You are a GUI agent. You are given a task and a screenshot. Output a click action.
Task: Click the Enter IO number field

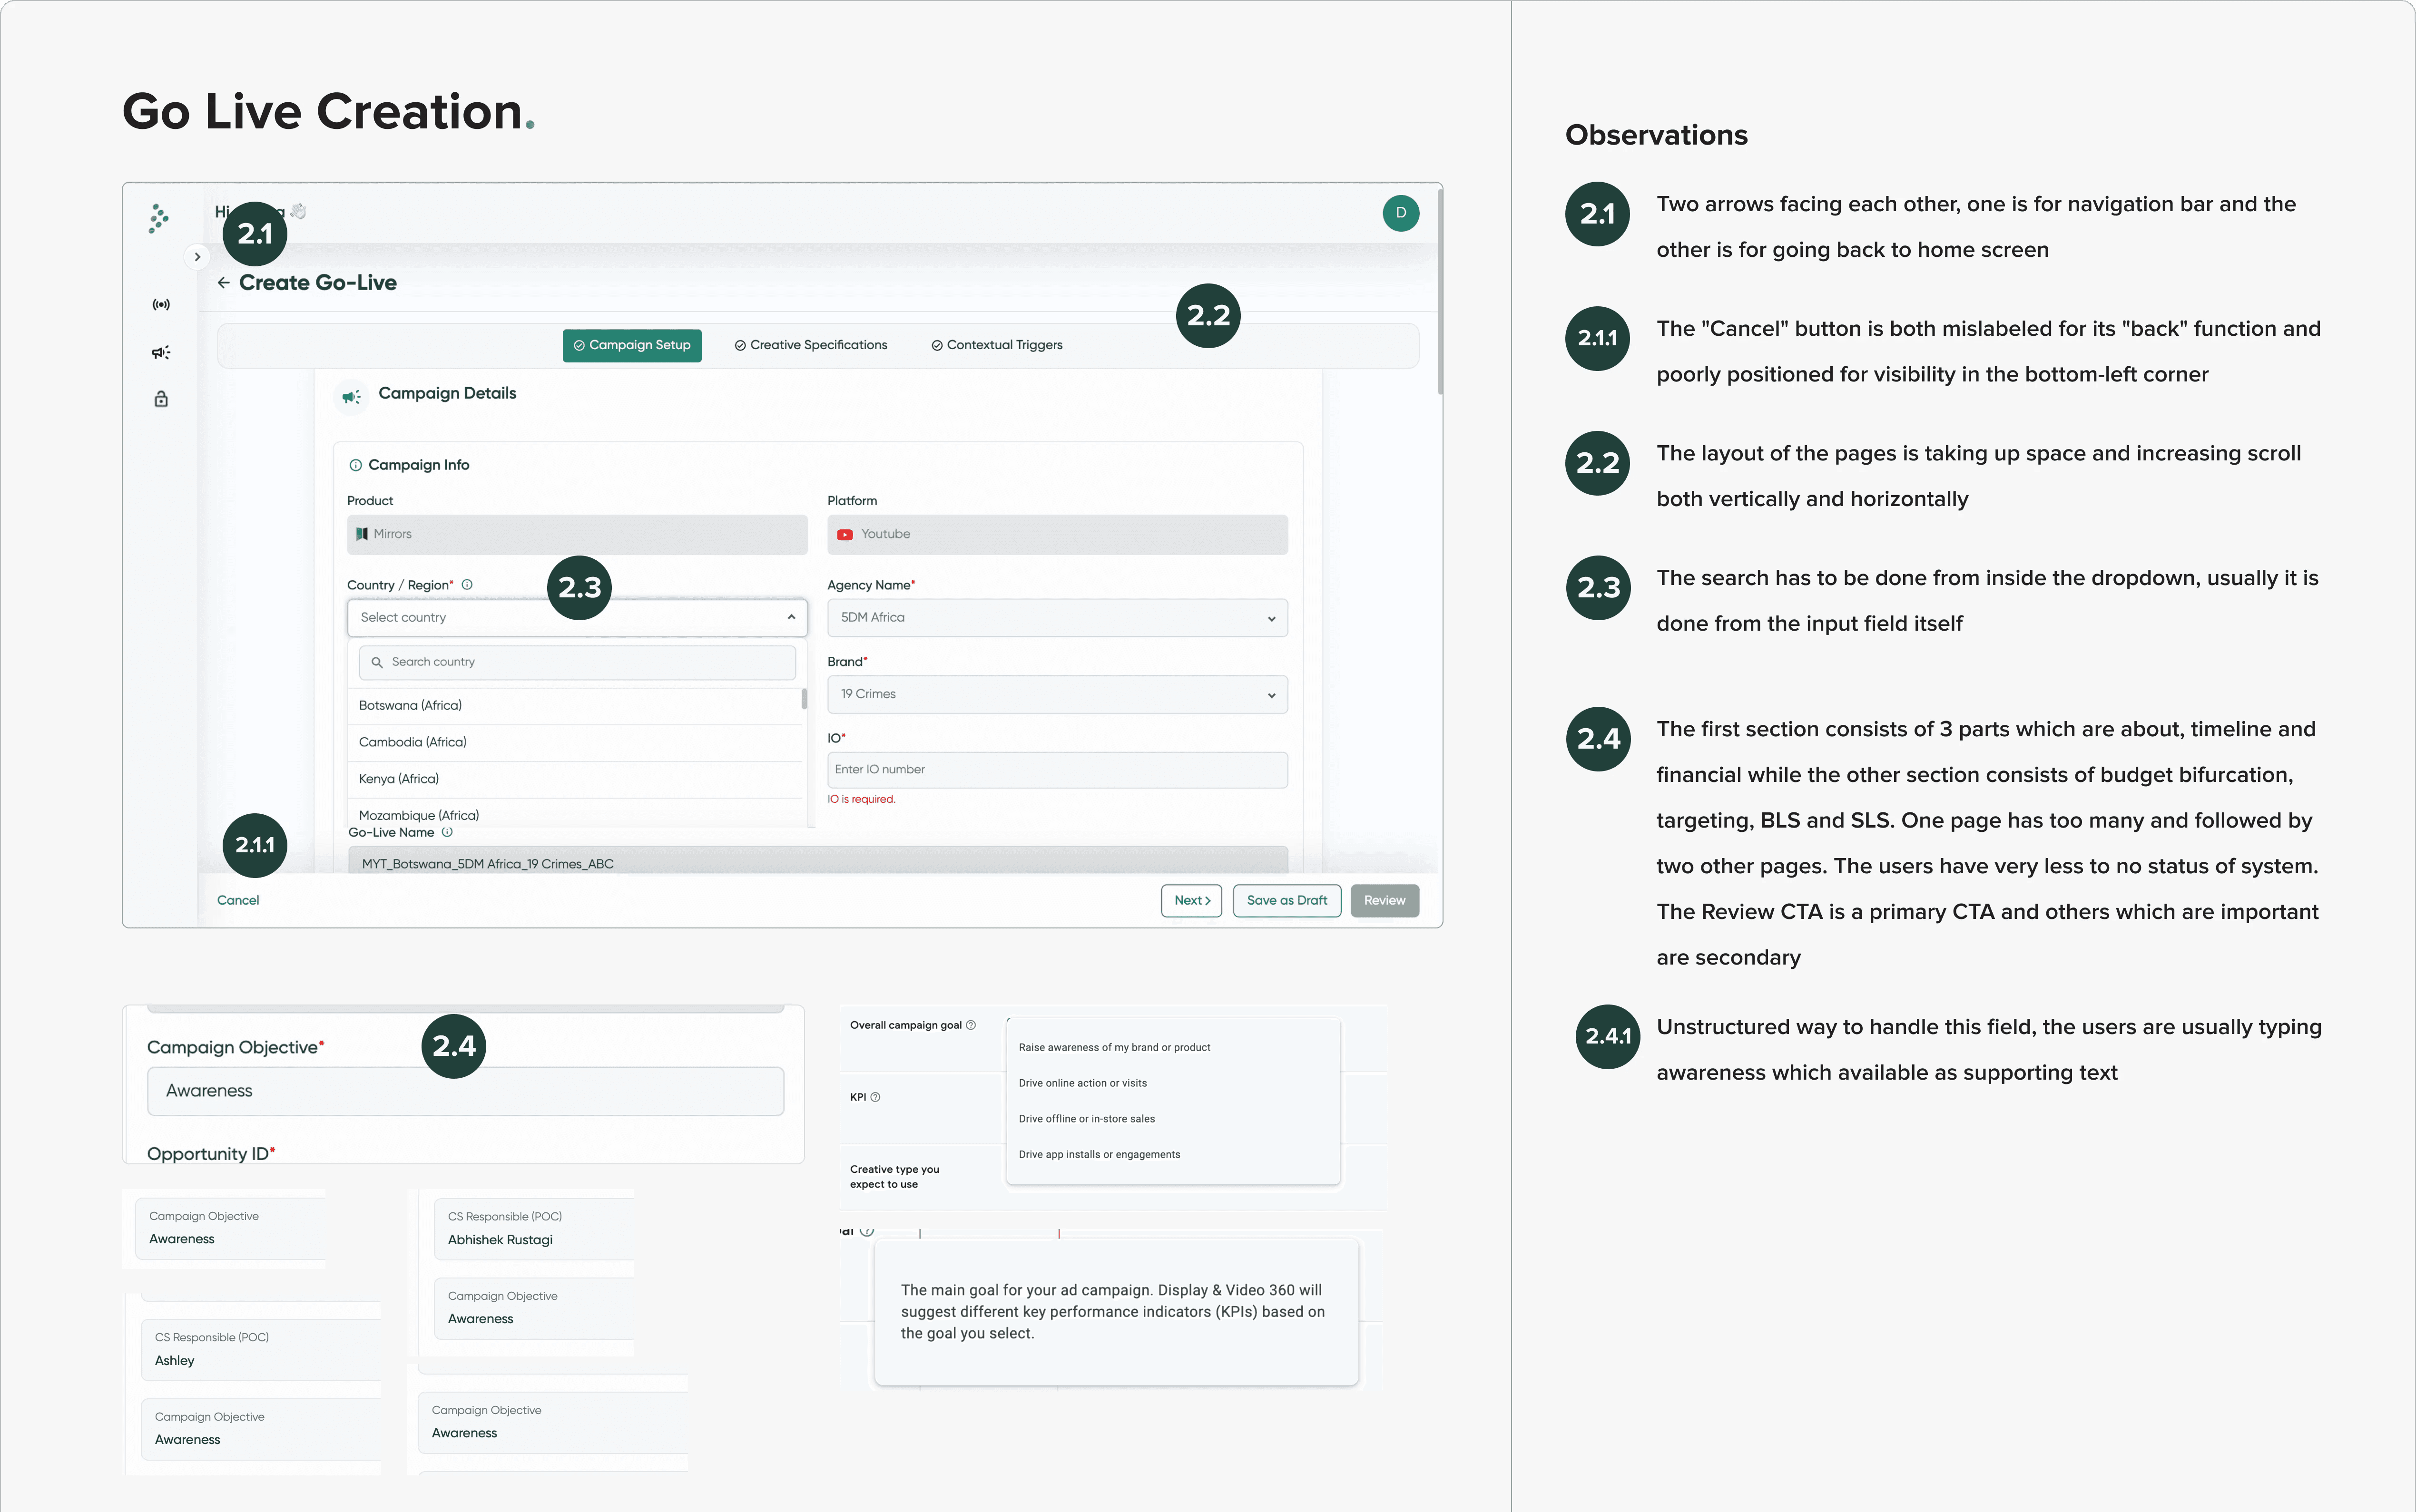1057,770
